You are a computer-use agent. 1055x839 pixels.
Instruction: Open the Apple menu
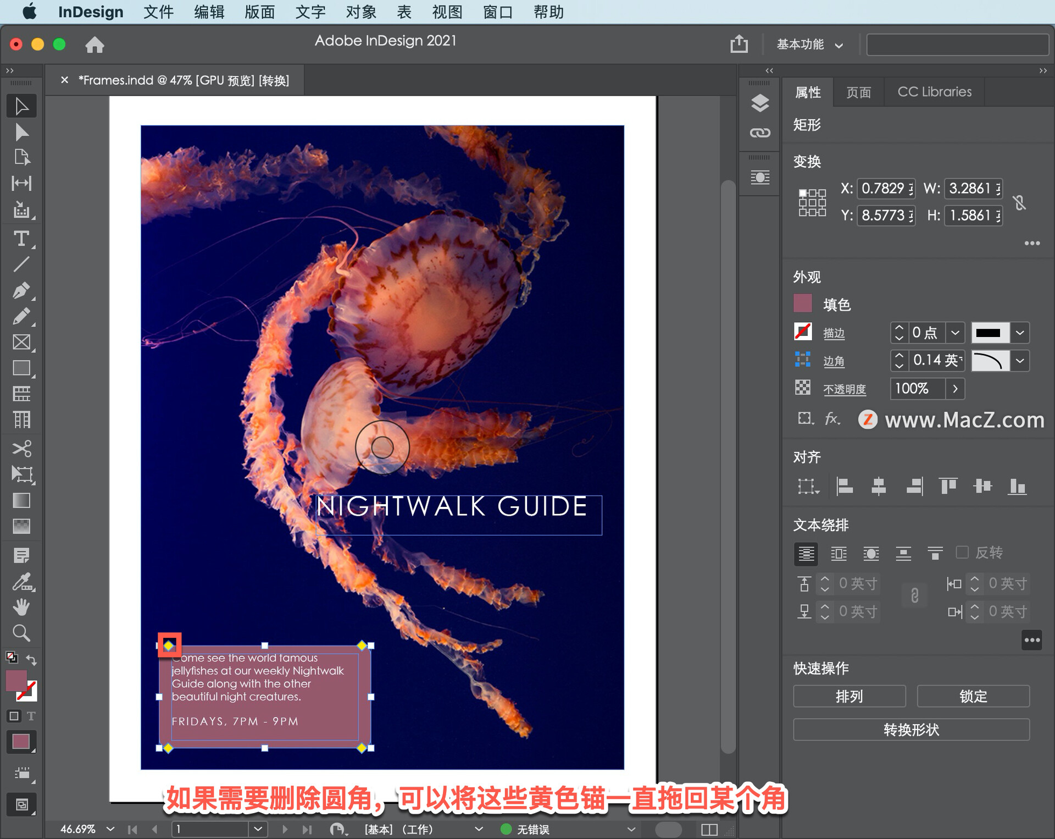[30, 12]
